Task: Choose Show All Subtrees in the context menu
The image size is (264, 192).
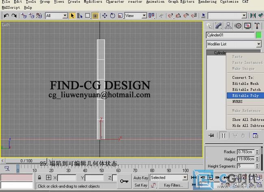Action: click(245, 120)
